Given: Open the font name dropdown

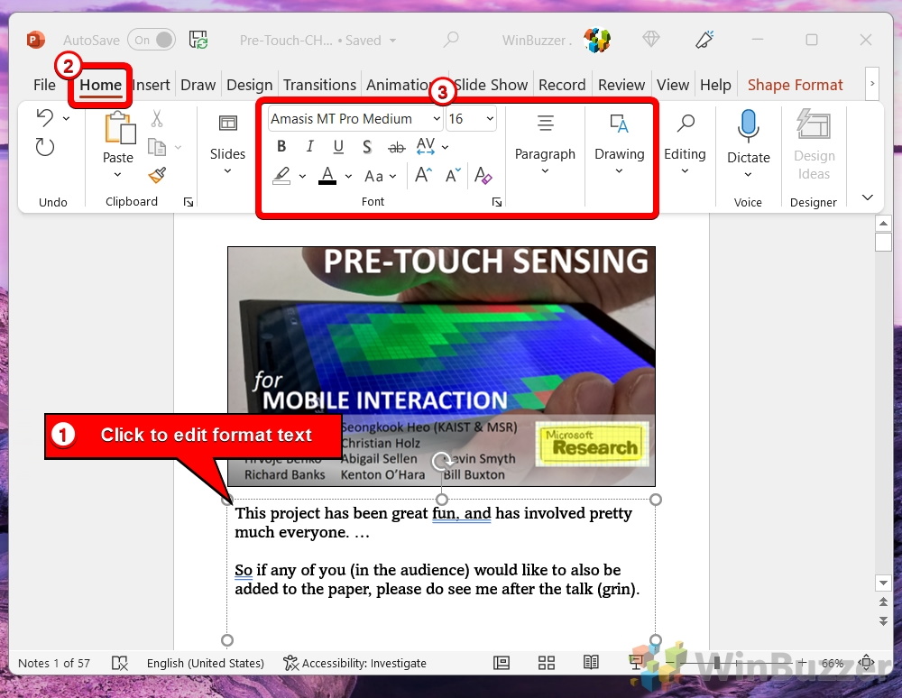Looking at the screenshot, I should 437,118.
